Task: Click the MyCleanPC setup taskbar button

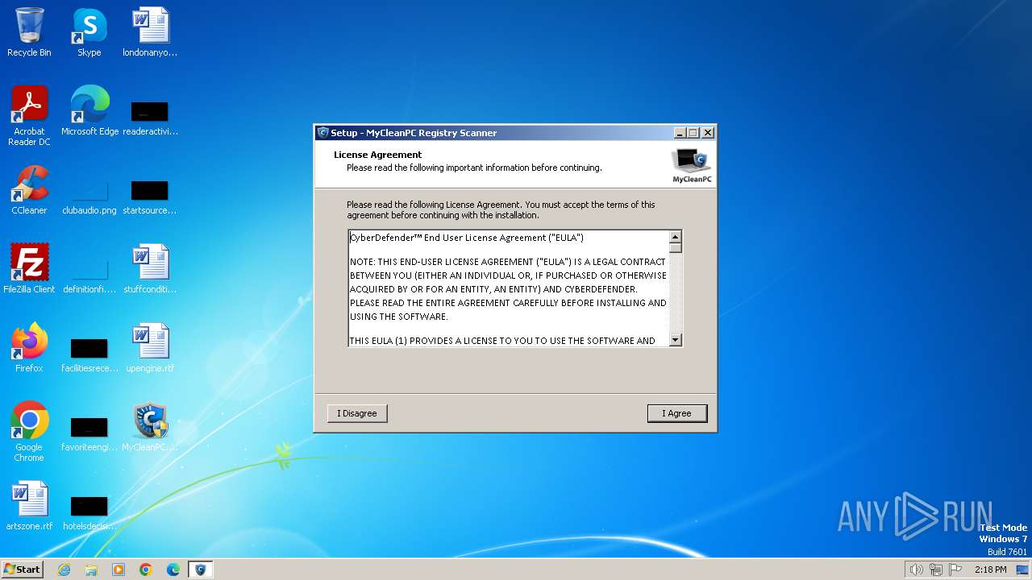Action: coord(200,570)
